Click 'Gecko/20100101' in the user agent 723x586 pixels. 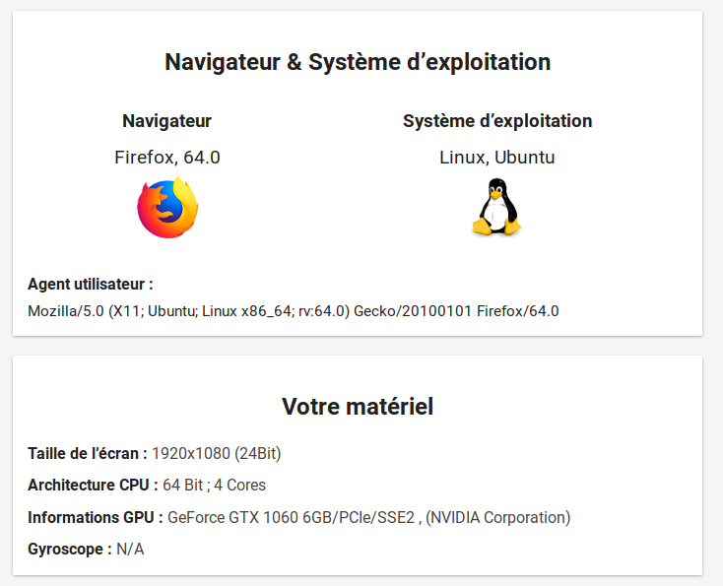pos(413,311)
